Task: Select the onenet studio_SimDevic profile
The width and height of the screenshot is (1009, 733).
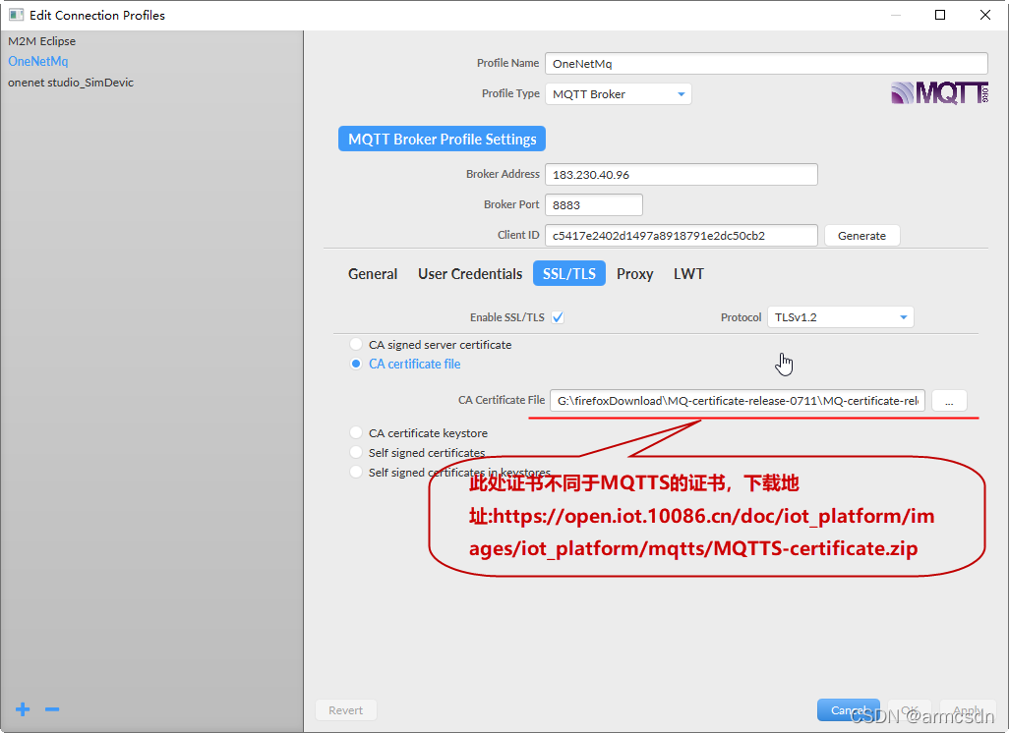Action: point(71,83)
